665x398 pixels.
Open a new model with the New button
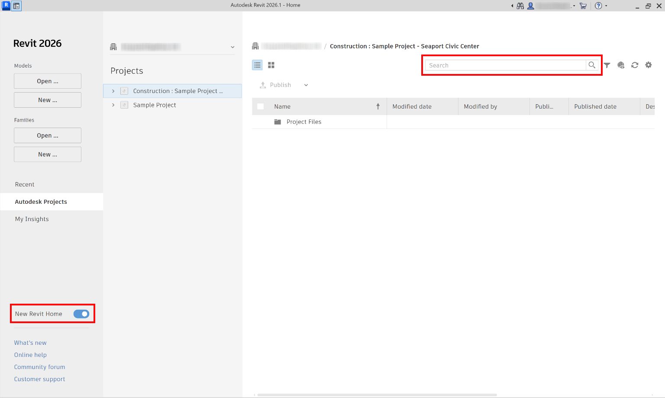point(47,99)
